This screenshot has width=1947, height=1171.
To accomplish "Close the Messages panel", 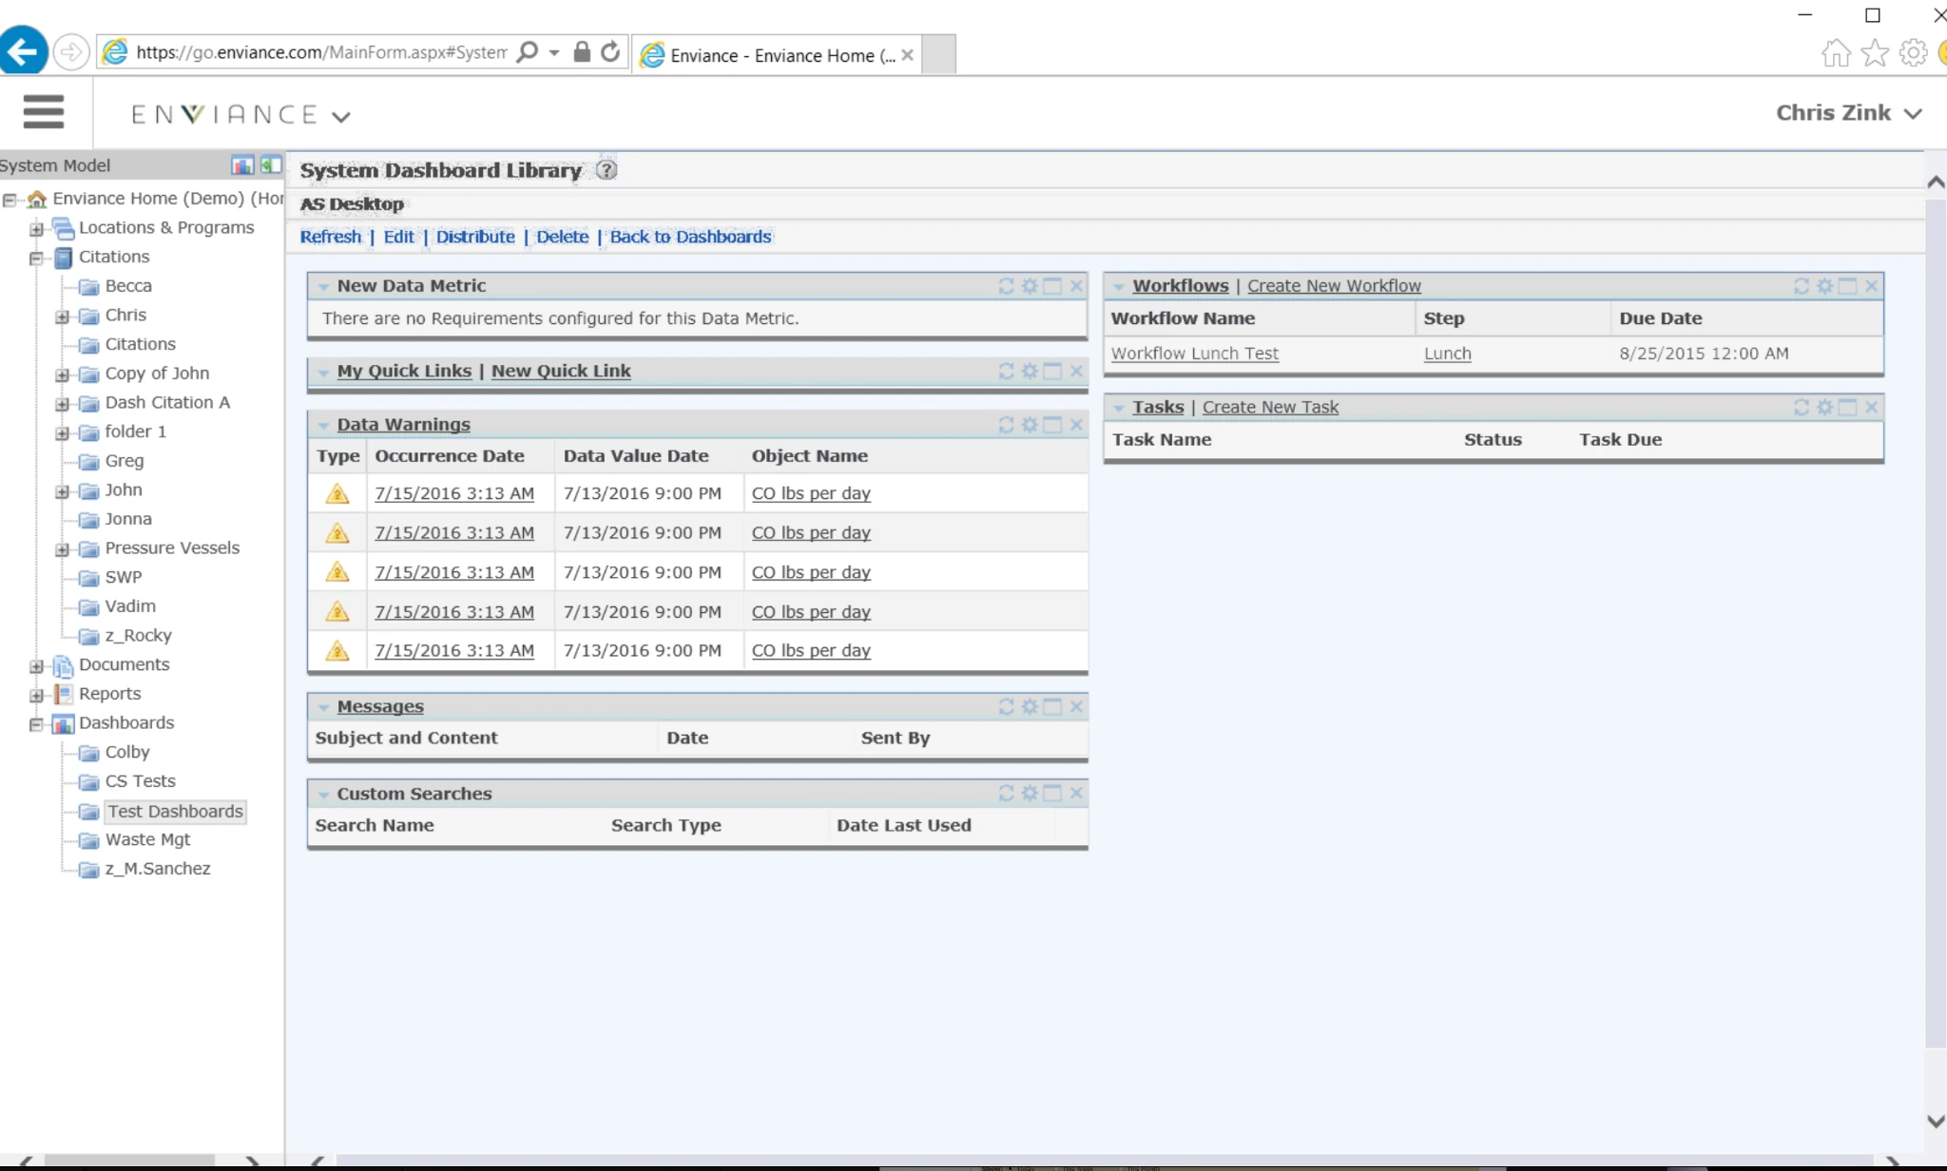I will point(1076,706).
